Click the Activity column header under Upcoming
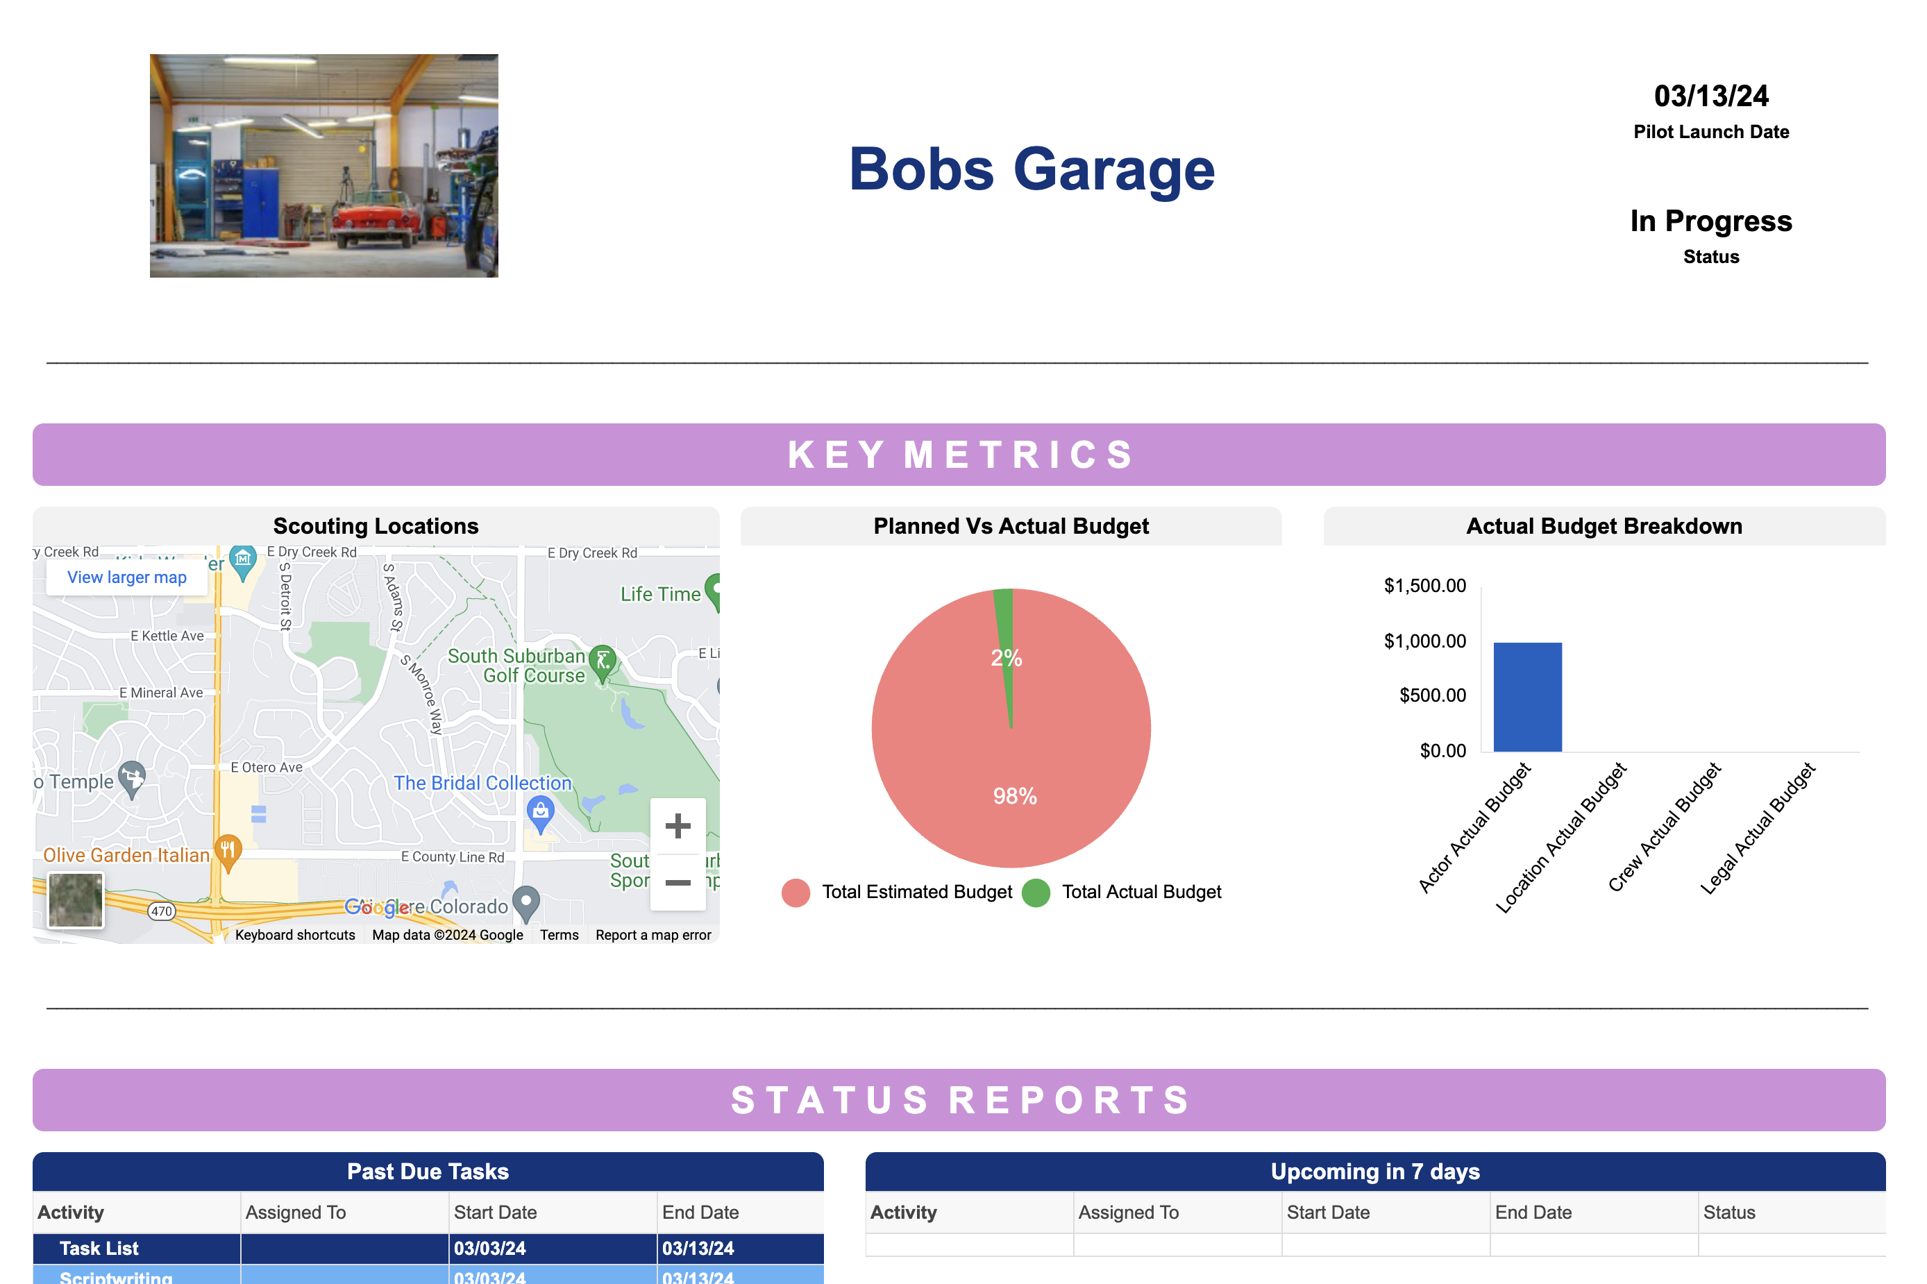Screen dimensions: 1927x1284 coord(903,1212)
